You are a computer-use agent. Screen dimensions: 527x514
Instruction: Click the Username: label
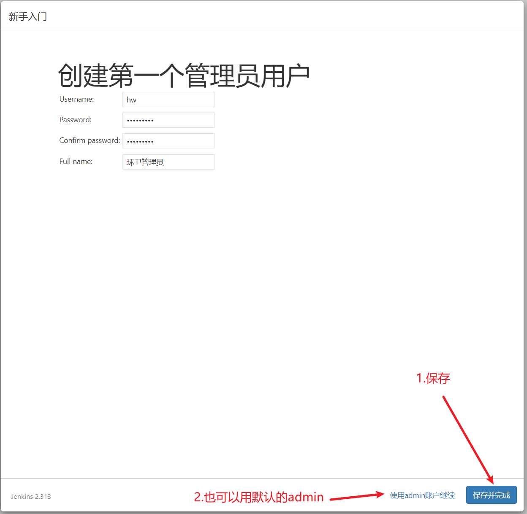coord(76,99)
